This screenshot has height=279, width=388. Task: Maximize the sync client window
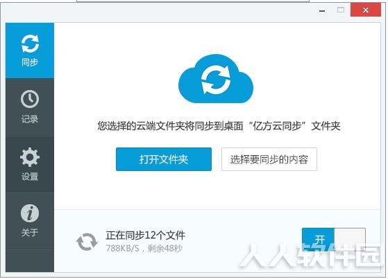pyautogui.click(x=341, y=10)
